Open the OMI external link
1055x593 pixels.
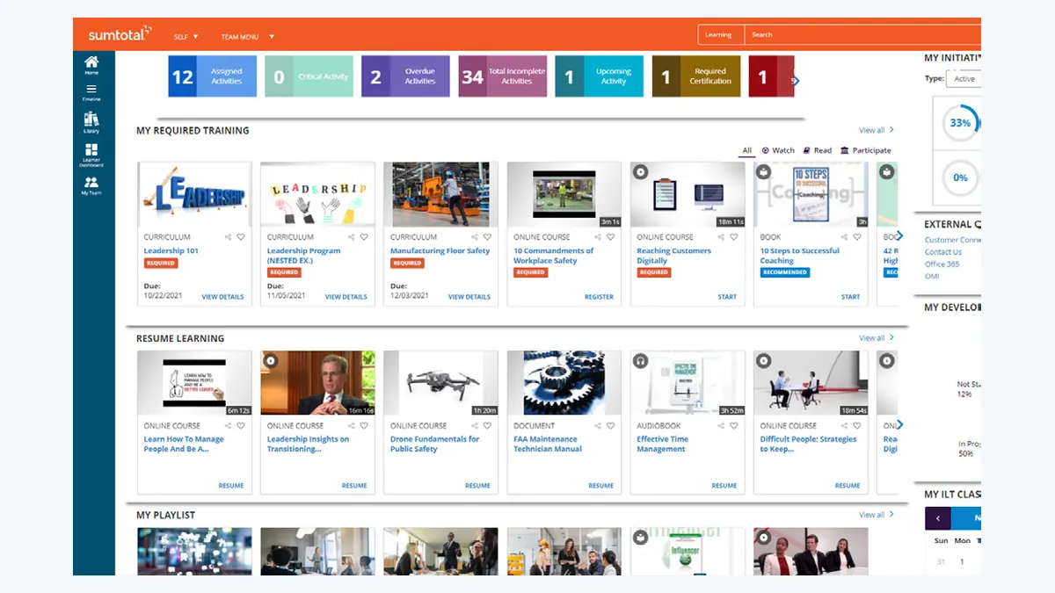coord(932,276)
